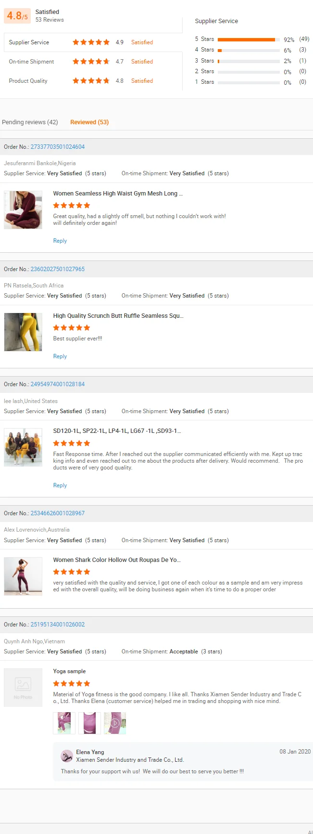Image resolution: width=313 pixels, height=834 pixels.
Task: Open group photo product thumbnail
Action: (x=23, y=447)
